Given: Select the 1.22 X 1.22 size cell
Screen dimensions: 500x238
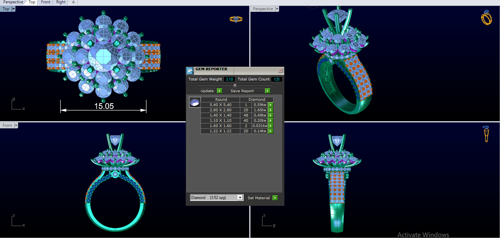Looking at the screenshot, I should click(220, 131).
